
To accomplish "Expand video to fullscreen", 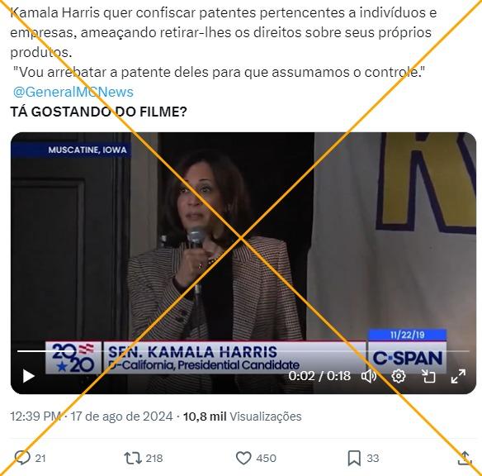I will [x=458, y=376].
